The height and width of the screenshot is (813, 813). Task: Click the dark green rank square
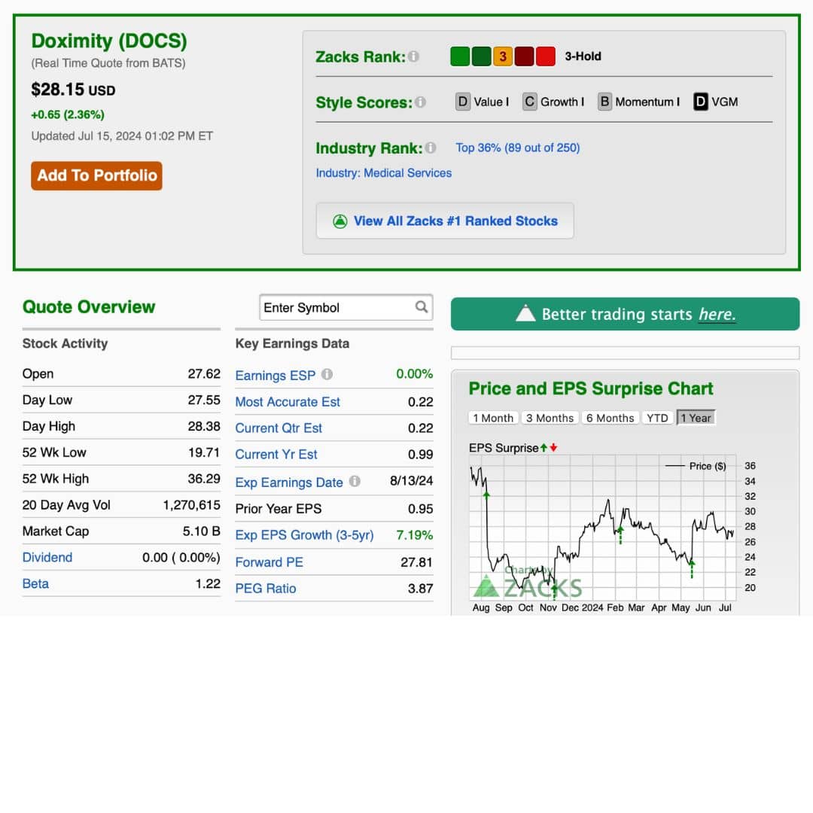pos(481,56)
